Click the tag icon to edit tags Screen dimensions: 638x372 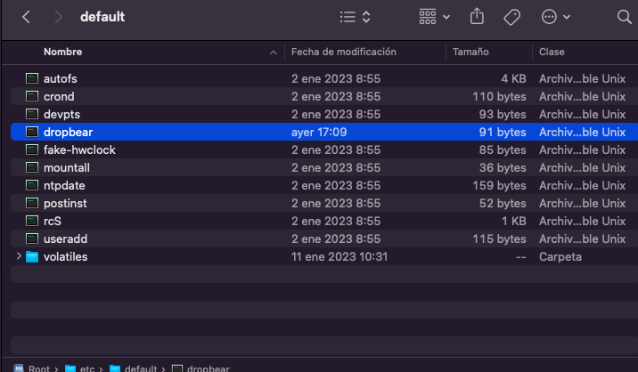(511, 17)
